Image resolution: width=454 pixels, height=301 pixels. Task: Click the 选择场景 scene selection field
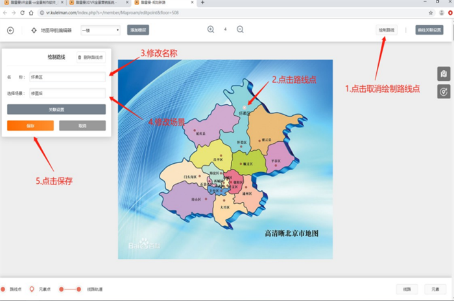click(67, 93)
